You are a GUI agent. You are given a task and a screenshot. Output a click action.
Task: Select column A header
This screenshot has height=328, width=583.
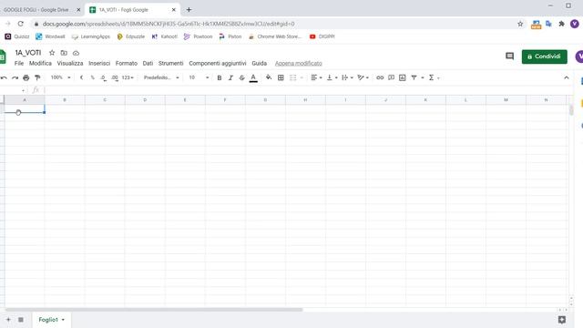click(x=25, y=100)
